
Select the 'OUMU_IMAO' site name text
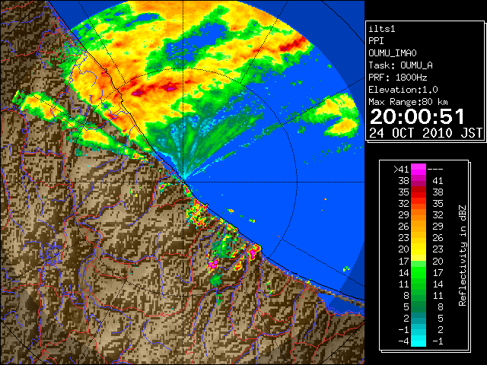click(393, 53)
